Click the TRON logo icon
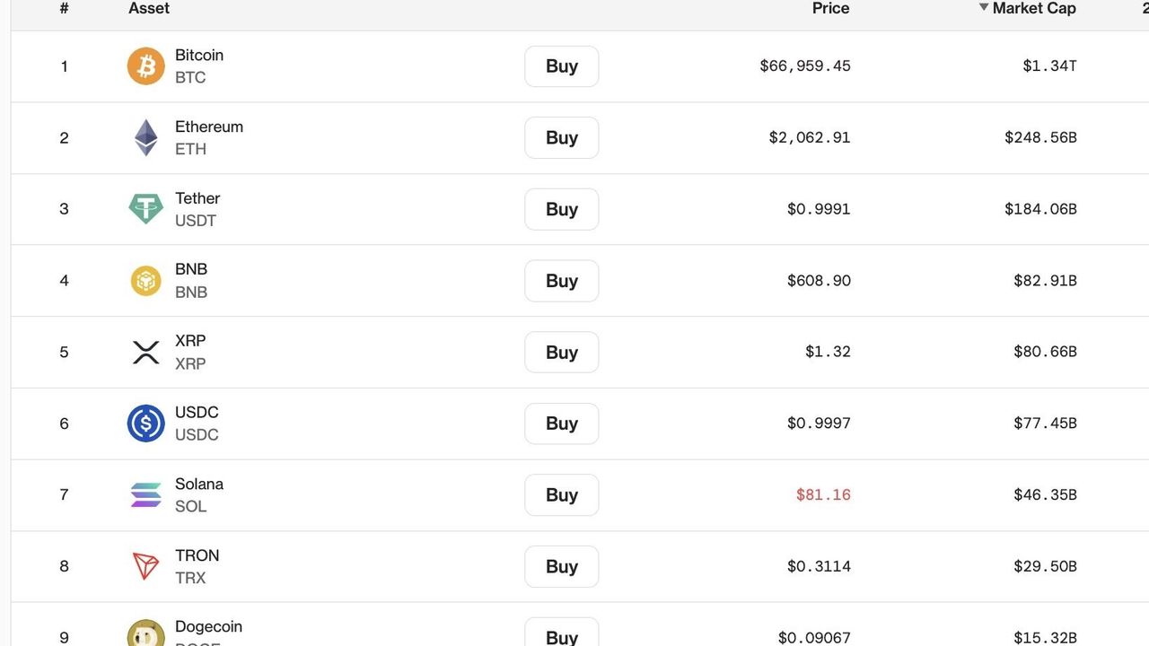Image resolution: width=1149 pixels, height=646 pixels. coord(145,566)
